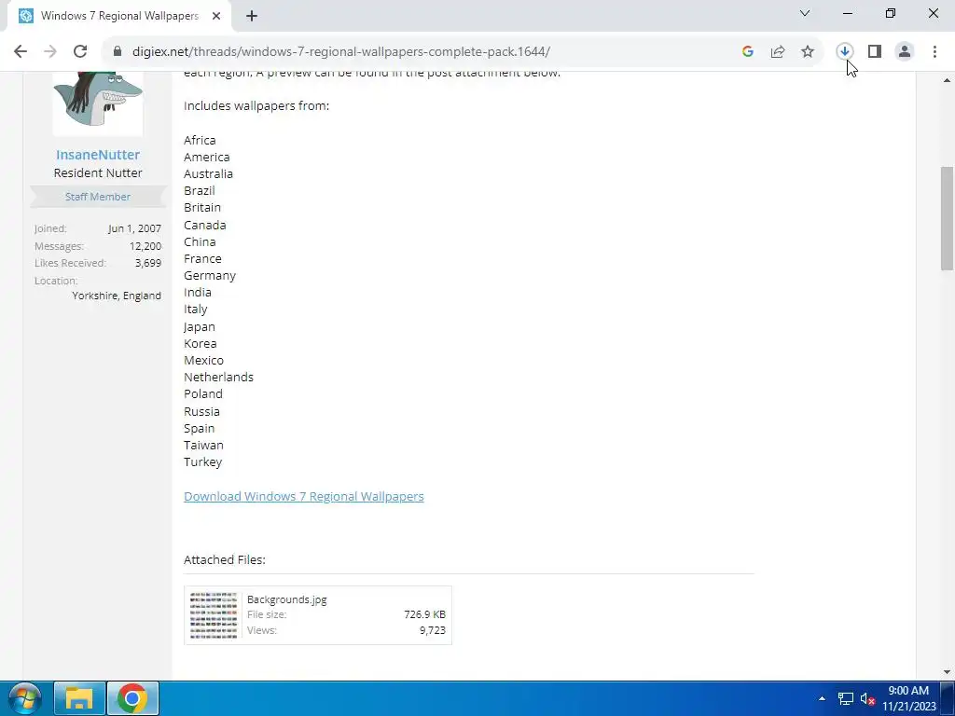
Task: Open Windows Explorer from the taskbar
Action: [80, 698]
